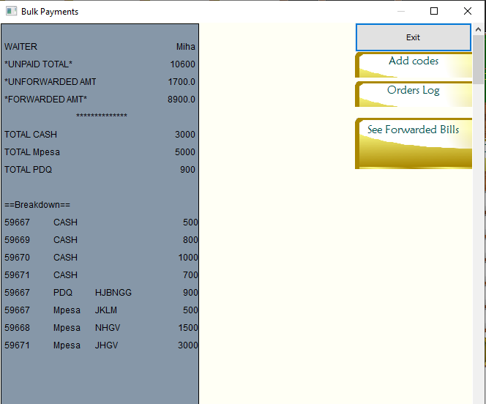
Task: Open the Add codes option
Action: (414, 64)
